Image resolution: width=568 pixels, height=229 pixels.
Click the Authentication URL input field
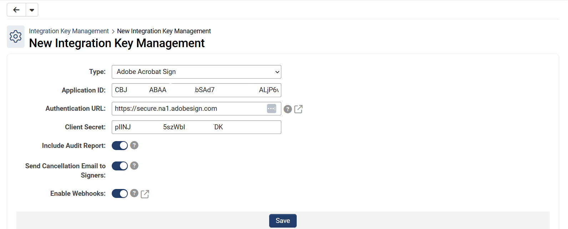pos(196,109)
